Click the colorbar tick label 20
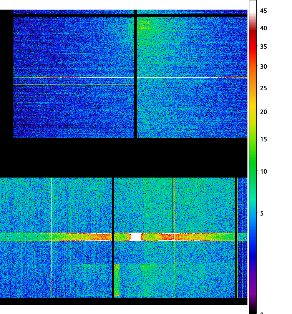The height and width of the screenshot is (314, 292). (264, 112)
